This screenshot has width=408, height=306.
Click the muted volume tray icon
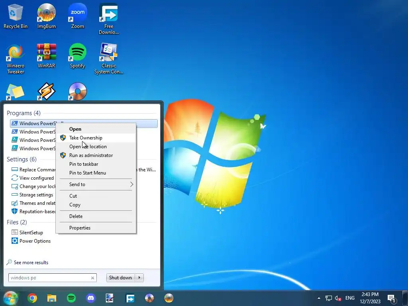pos(338,298)
